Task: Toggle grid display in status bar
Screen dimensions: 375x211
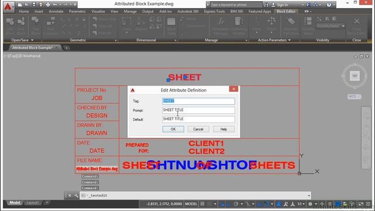Action: point(202,204)
